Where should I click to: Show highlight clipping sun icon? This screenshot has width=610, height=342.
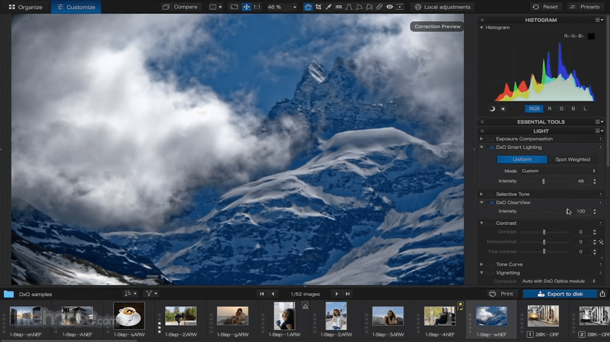503,108
